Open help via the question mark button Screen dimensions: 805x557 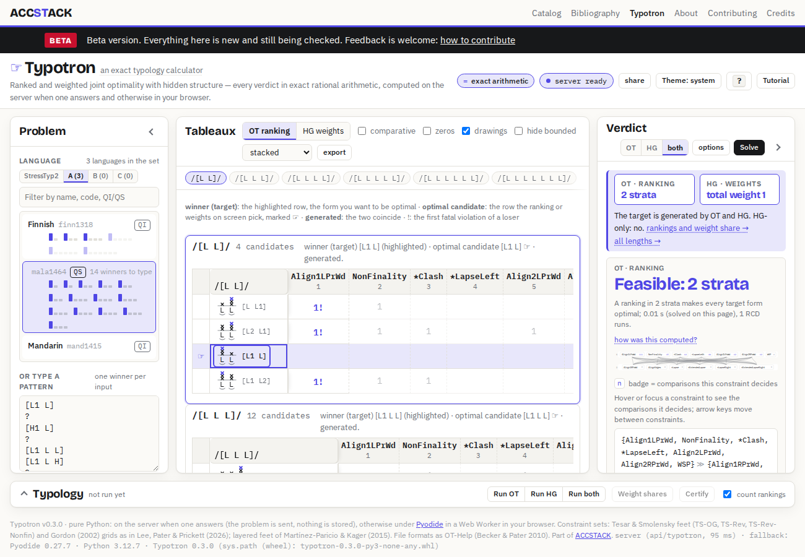coord(739,81)
